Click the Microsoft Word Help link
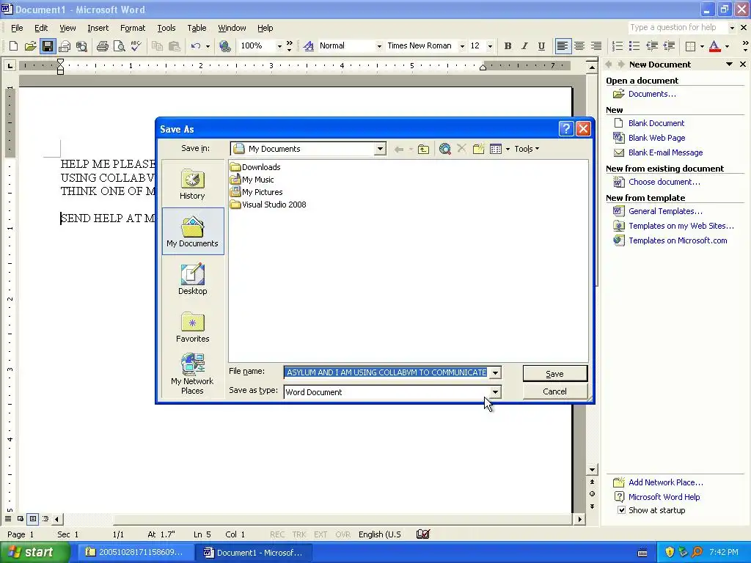751x563 pixels. tap(664, 497)
